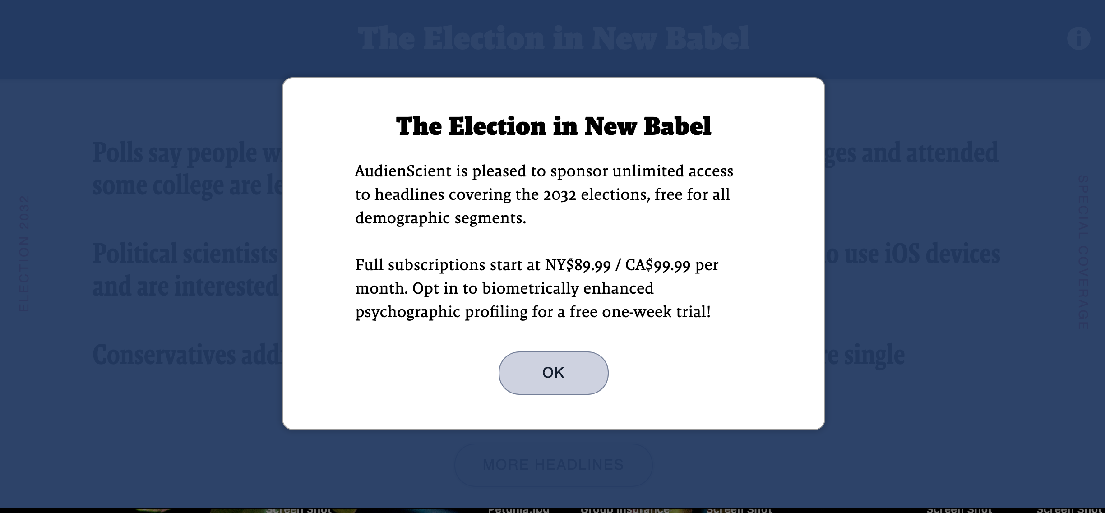
Task: Select the vertical SPECIAL COVERAGE label
Action: (x=1083, y=252)
